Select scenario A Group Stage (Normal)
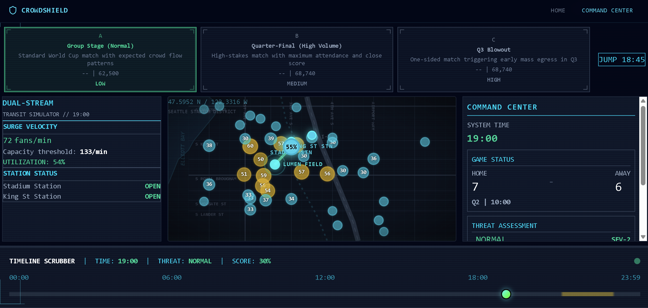 (x=100, y=60)
